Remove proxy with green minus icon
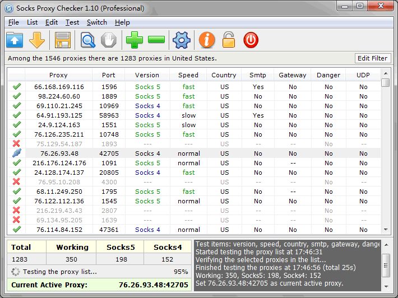 (156, 40)
